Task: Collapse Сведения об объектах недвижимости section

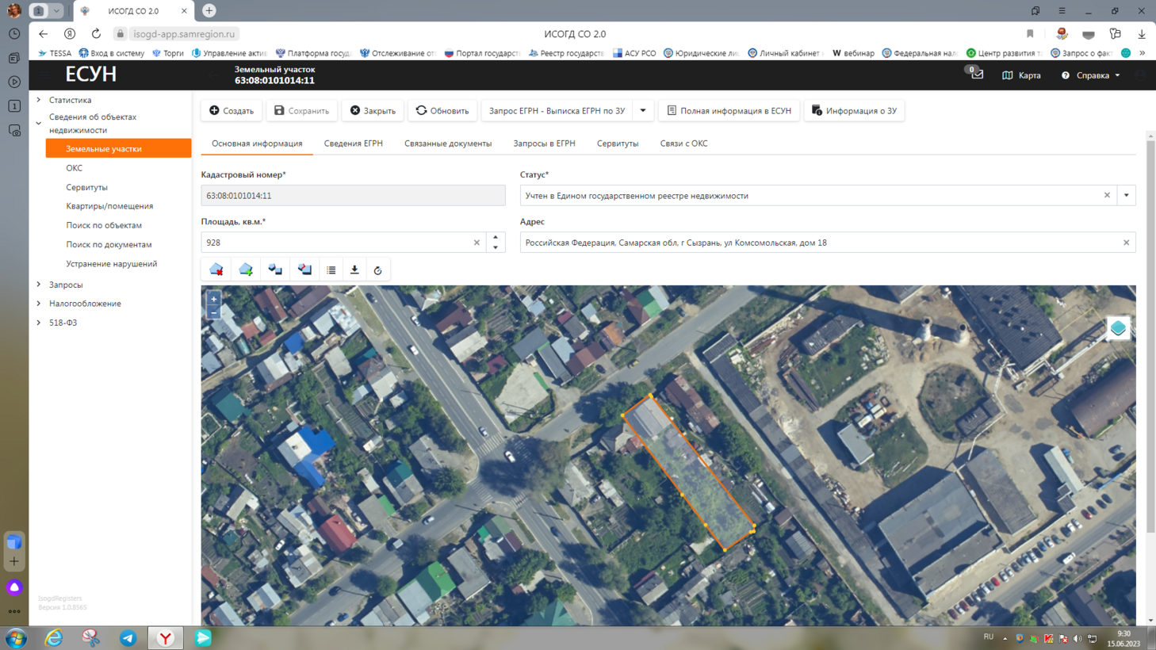Action: tap(38, 123)
